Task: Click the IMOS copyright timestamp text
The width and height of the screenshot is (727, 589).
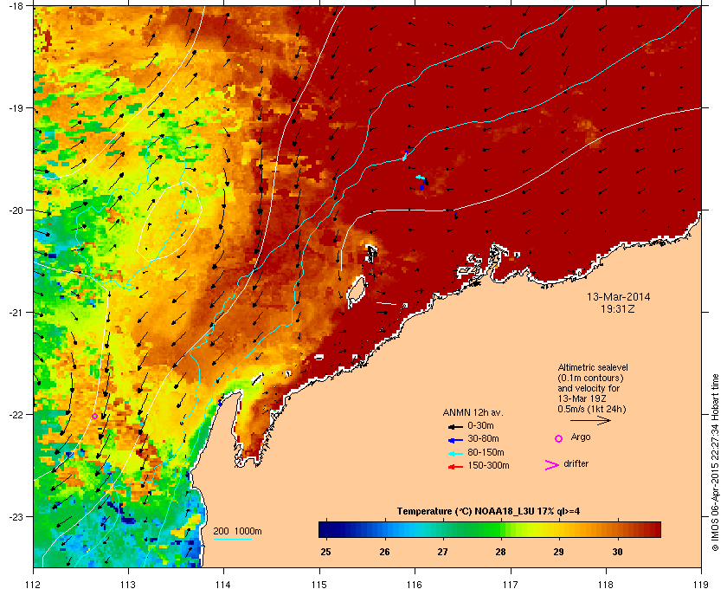Action: tap(716, 463)
